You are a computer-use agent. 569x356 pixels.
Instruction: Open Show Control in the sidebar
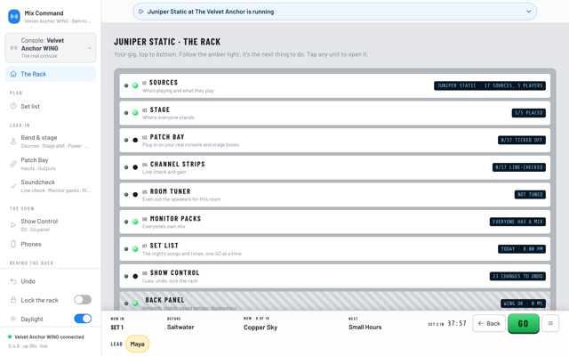point(51,225)
